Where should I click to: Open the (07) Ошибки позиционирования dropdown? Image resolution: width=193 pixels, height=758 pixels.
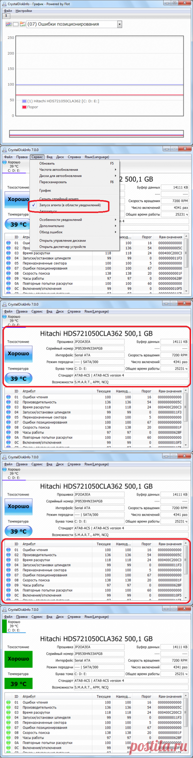(119, 24)
